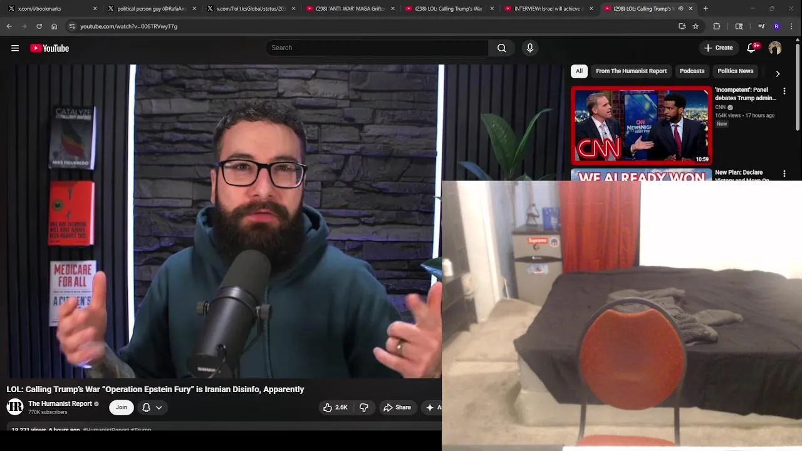Open The Humanist Report channel name link
Viewport: 802px width, 451px height.
(x=60, y=403)
